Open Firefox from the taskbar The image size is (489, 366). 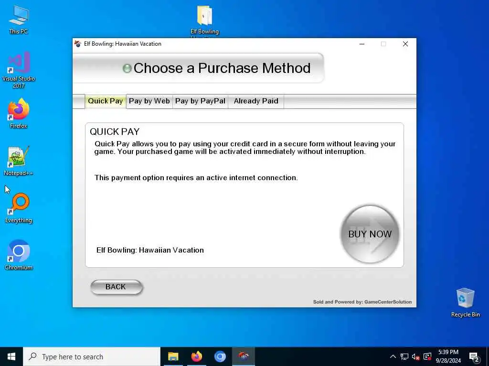click(196, 356)
